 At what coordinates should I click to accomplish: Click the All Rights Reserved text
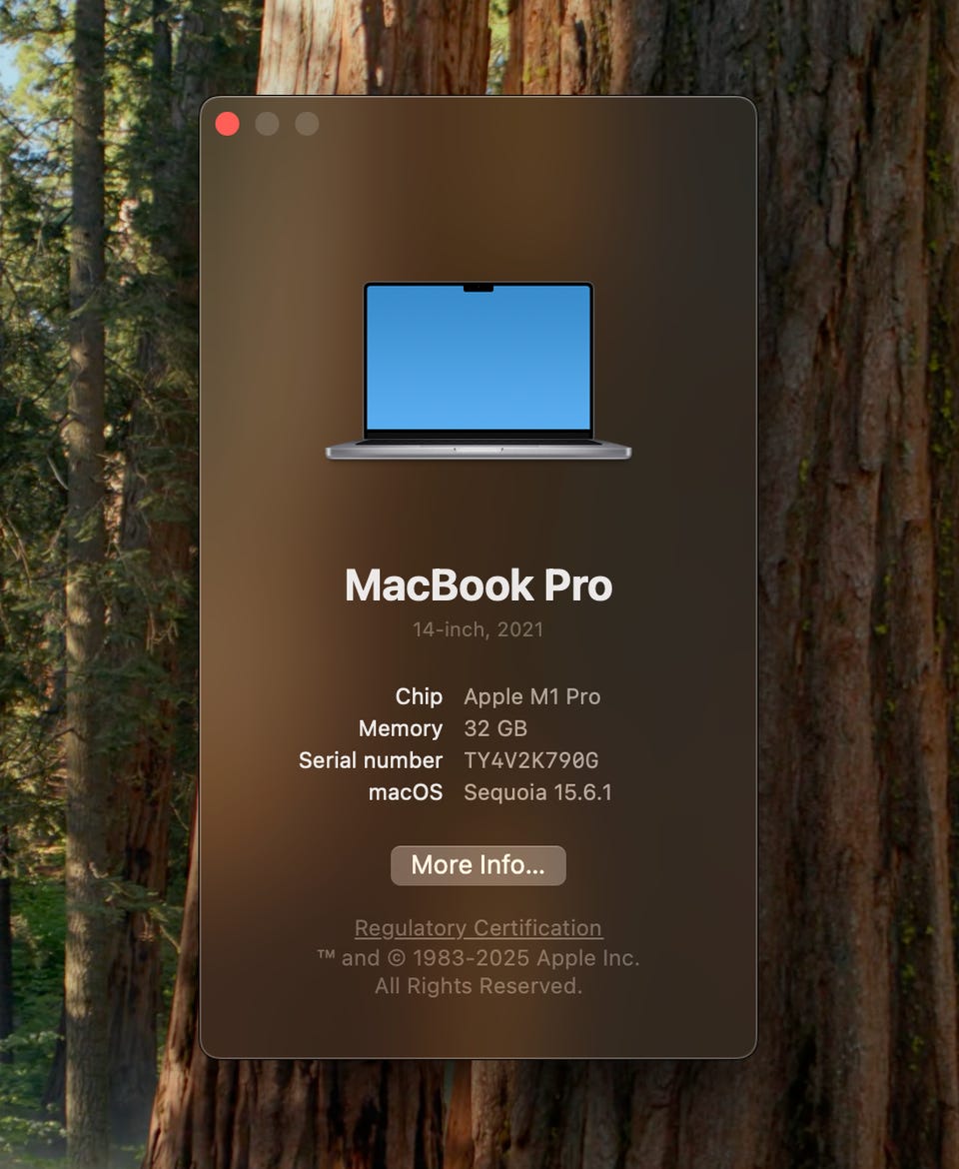pyautogui.click(x=479, y=986)
